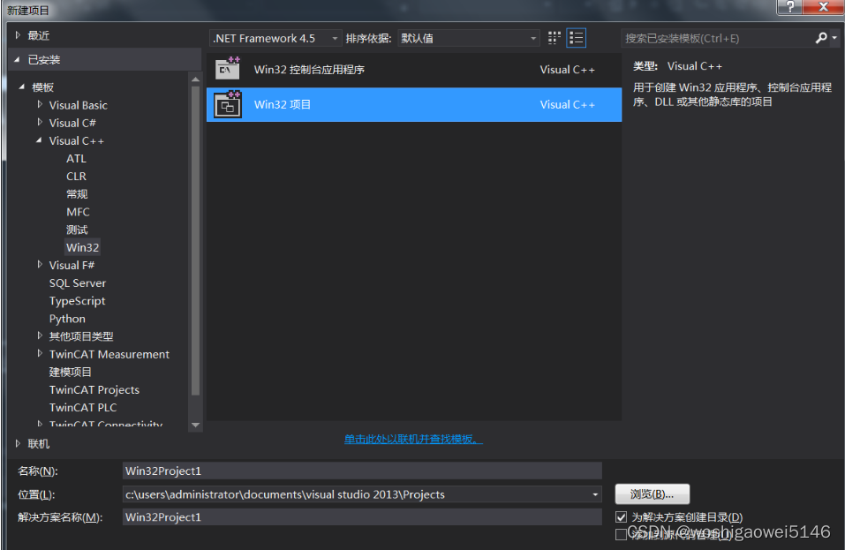Viewport: 845px width, 550px height.
Task: Switch to medium icons list view
Action: tap(576, 38)
